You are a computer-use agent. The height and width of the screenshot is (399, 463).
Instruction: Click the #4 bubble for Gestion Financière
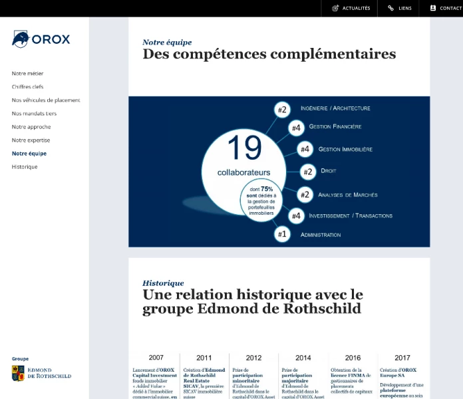pyautogui.click(x=296, y=128)
